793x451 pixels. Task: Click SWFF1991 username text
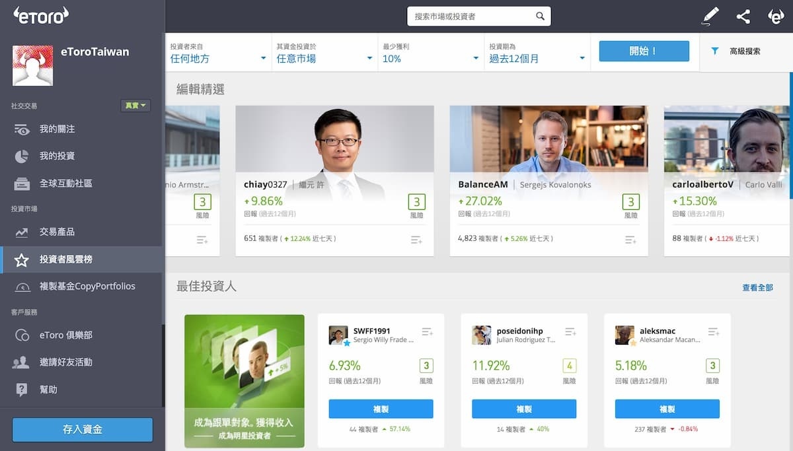pyautogui.click(x=371, y=331)
